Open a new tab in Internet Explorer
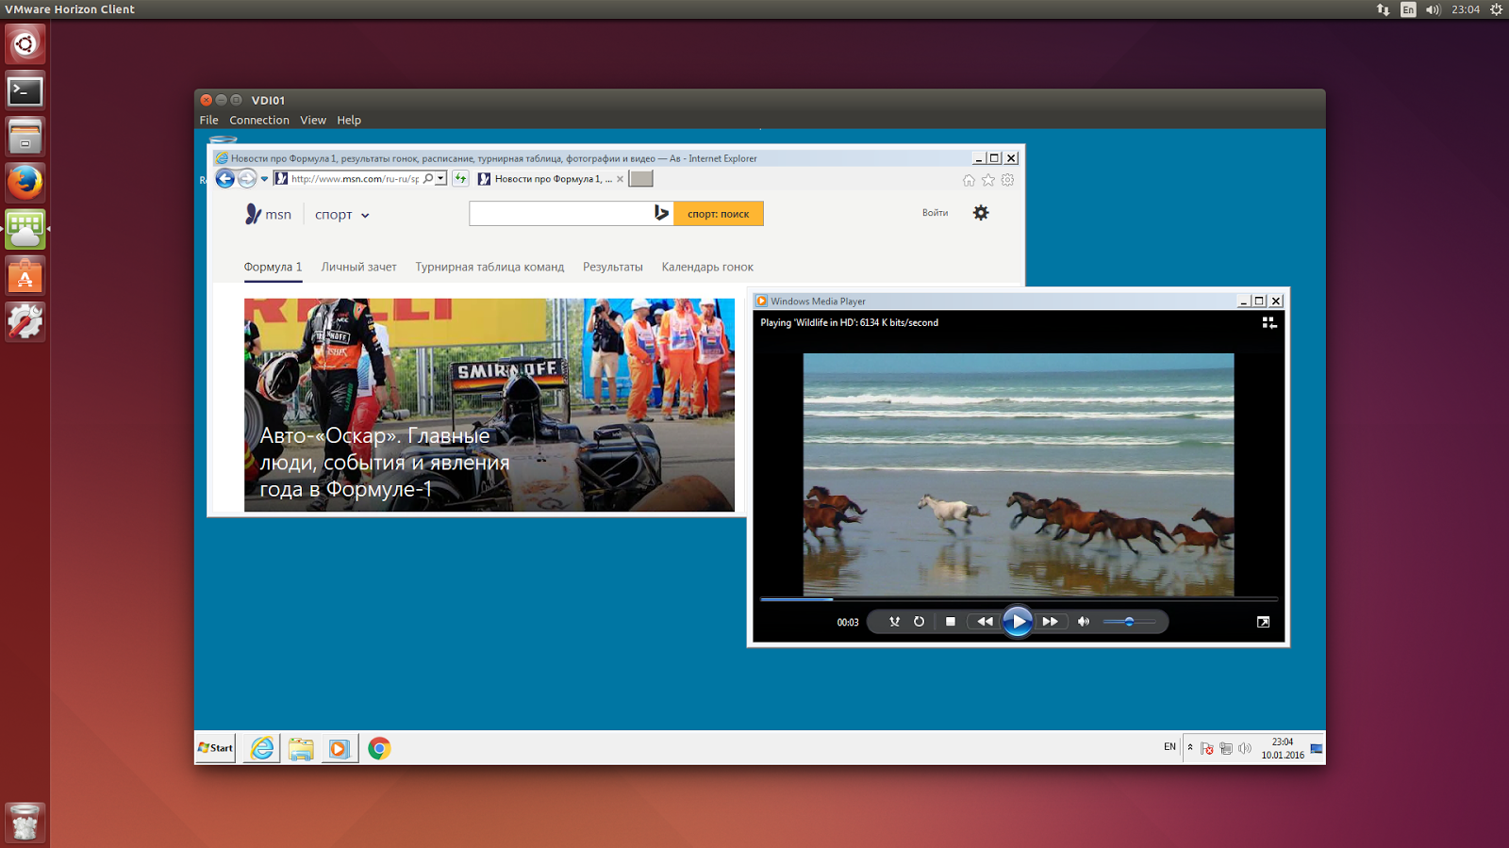Image resolution: width=1509 pixels, height=848 pixels. tap(641, 179)
